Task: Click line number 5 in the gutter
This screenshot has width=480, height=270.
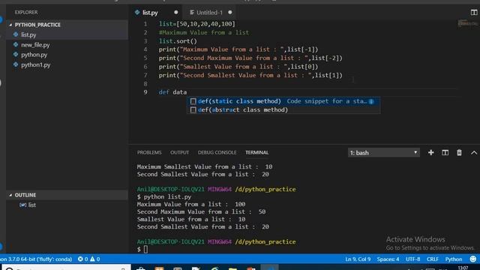Action: pos(145,58)
